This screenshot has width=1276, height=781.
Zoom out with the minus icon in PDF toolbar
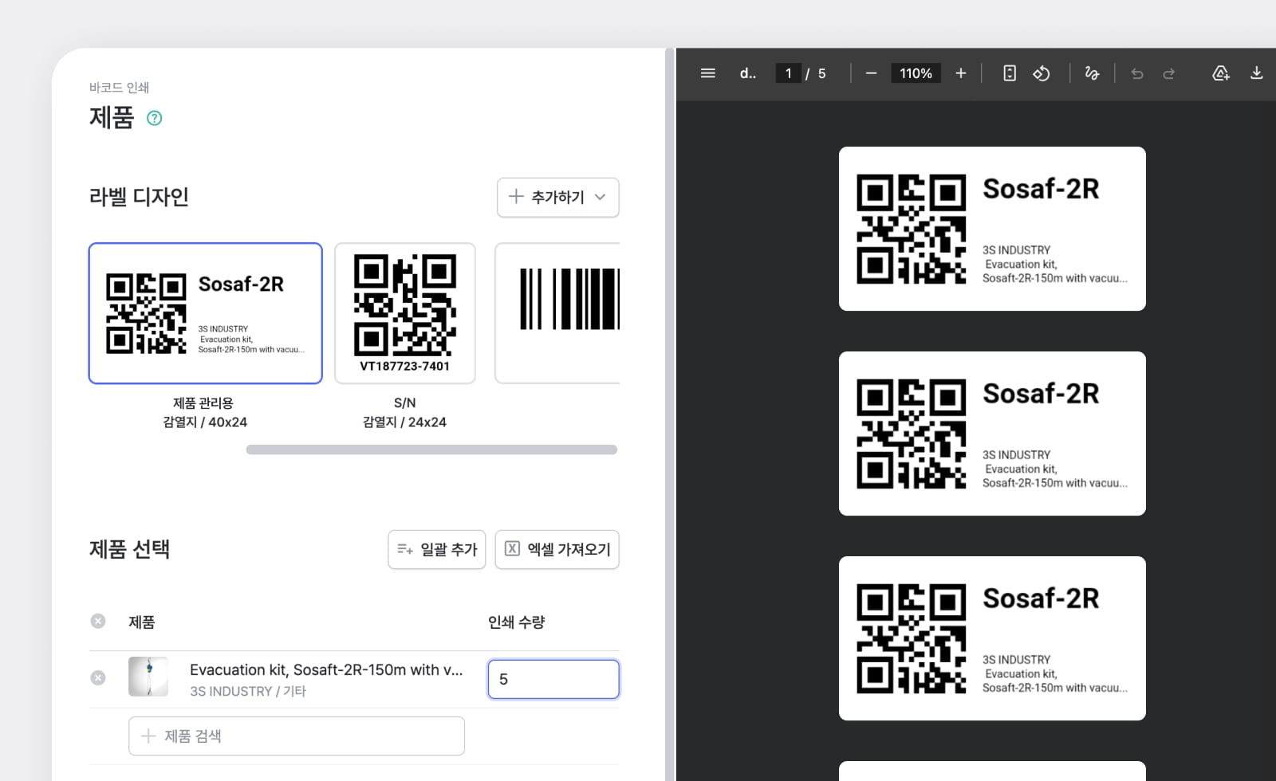pos(871,73)
